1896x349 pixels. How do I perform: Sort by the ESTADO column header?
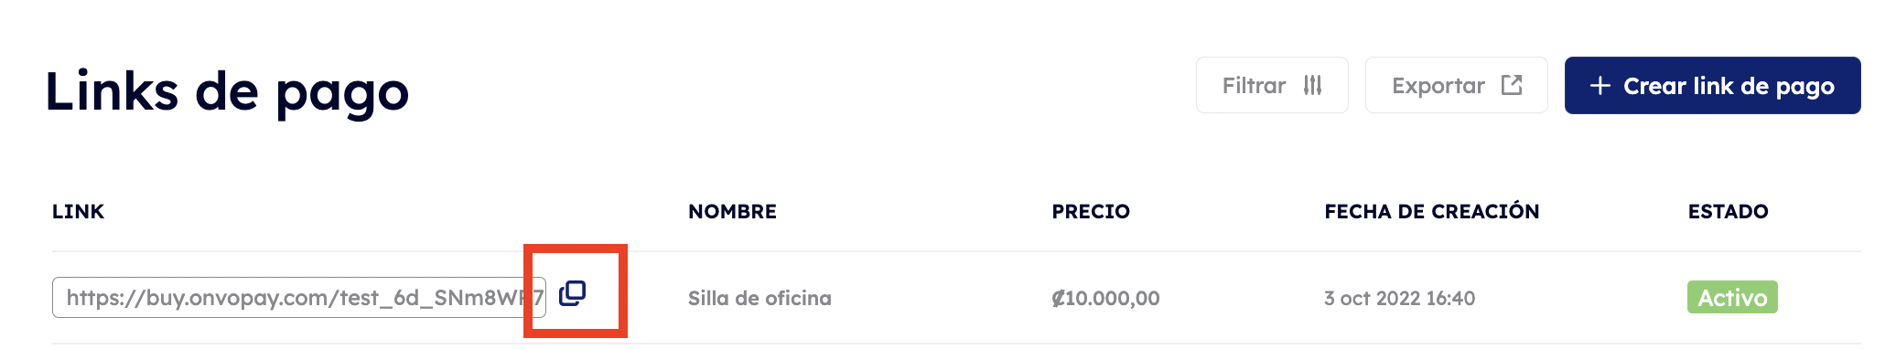pyautogui.click(x=1728, y=211)
